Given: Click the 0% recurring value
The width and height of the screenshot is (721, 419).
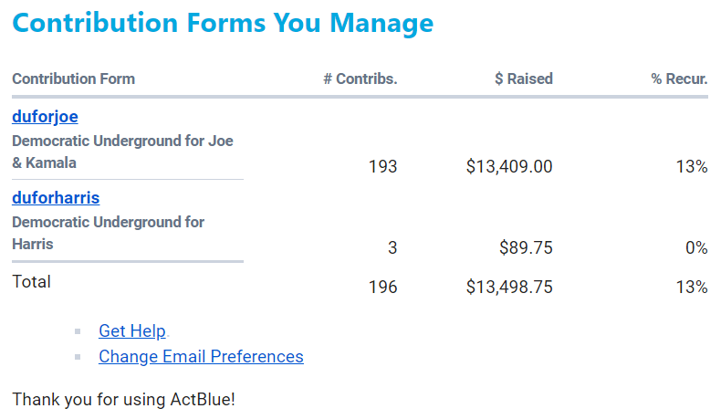Looking at the screenshot, I should pyautogui.click(x=696, y=247).
